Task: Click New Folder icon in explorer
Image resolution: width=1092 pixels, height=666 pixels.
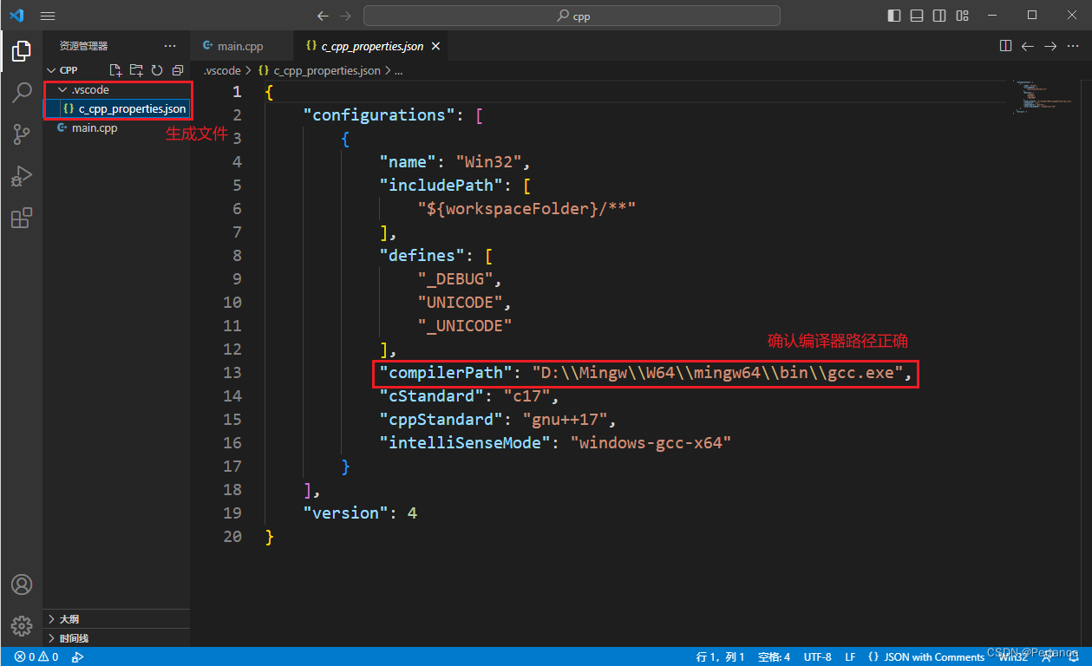Action: point(136,70)
